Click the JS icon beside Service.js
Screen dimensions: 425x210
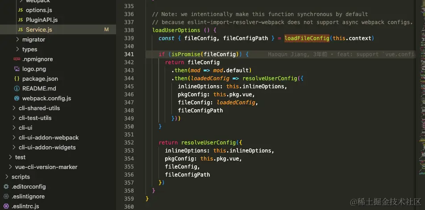pyautogui.click(x=21, y=30)
